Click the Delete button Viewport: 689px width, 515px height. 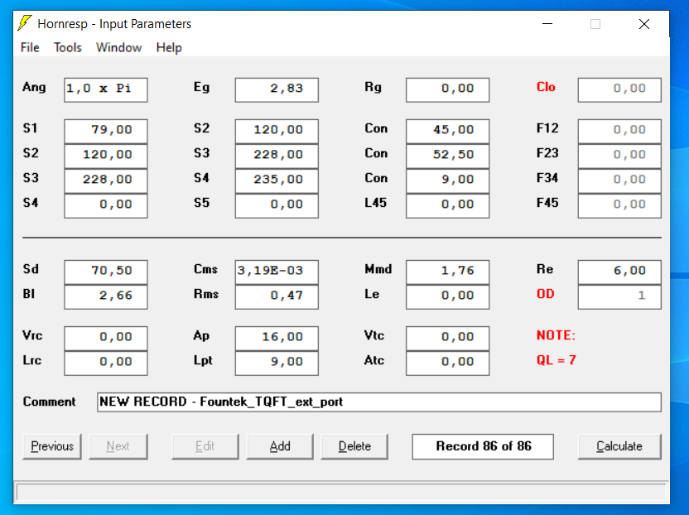[x=354, y=446]
